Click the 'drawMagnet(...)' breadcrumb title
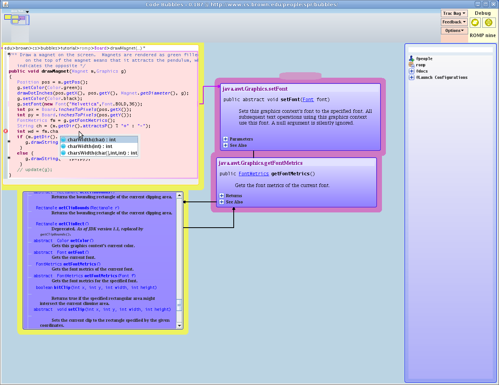Viewport: 499px width, 385px height. click(126, 48)
